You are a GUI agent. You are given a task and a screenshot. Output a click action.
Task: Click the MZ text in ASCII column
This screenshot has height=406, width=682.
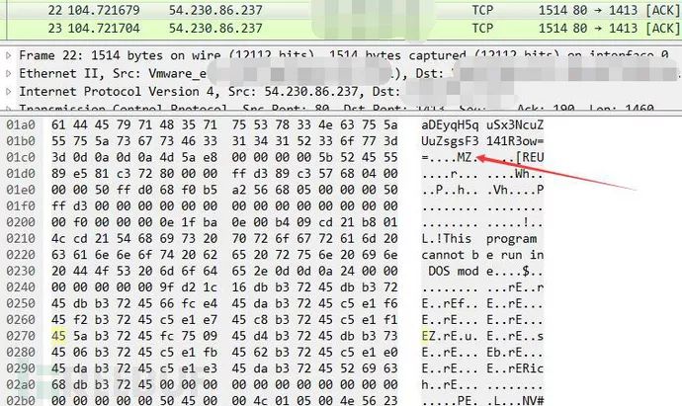click(465, 157)
